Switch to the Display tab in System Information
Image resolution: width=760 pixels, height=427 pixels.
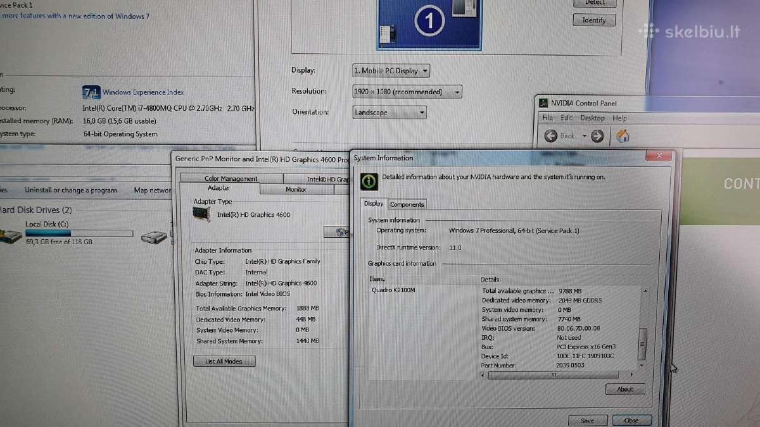[x=374, y=203]
